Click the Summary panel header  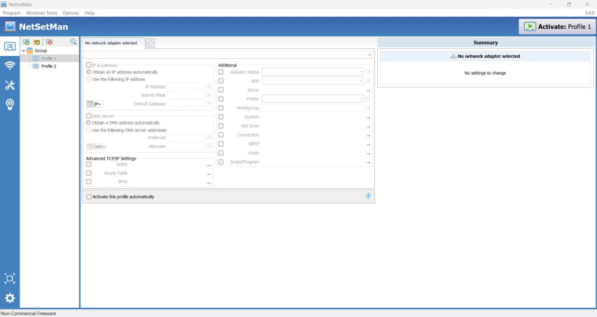(486, 43)
